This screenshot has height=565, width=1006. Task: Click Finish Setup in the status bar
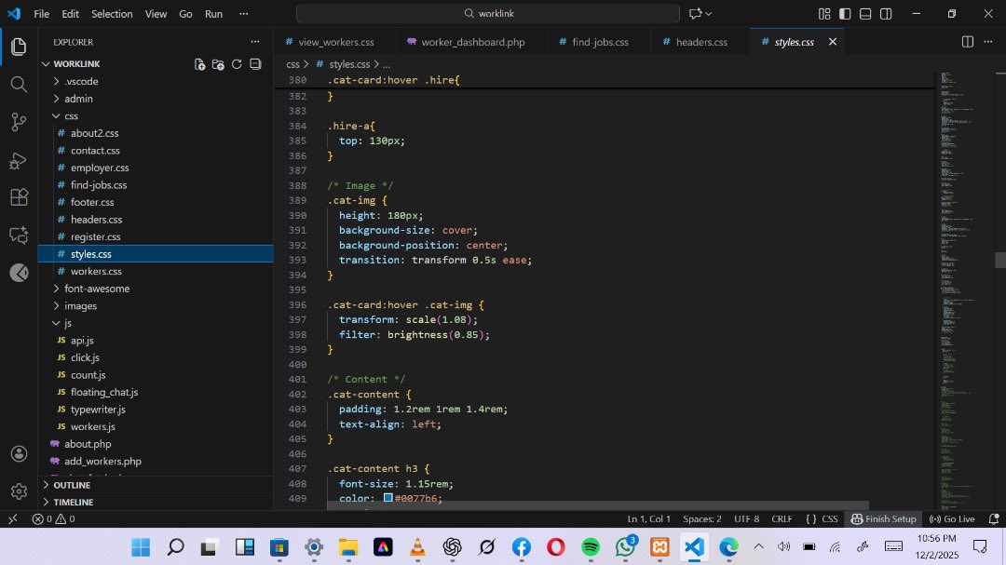point(883,518)
